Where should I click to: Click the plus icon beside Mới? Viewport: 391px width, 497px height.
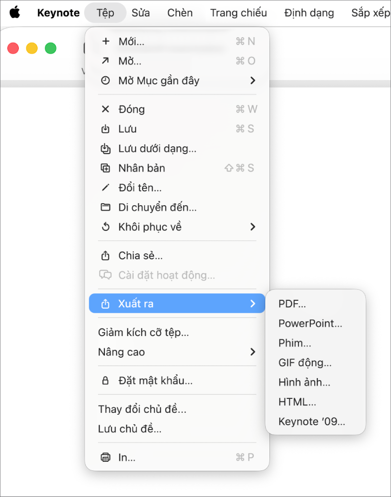106,41
